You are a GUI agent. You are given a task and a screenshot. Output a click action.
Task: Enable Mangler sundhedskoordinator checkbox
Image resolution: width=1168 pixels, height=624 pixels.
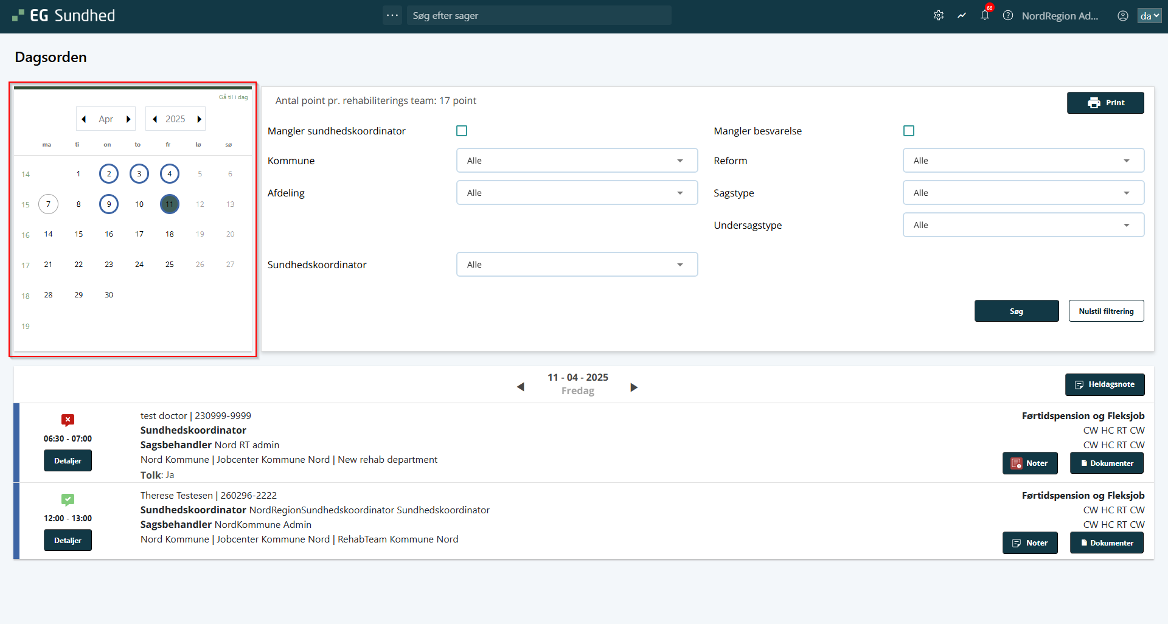462,131
